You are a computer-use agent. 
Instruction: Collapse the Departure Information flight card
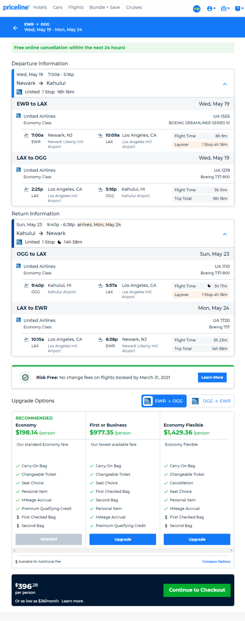click(x=225, y=84)
